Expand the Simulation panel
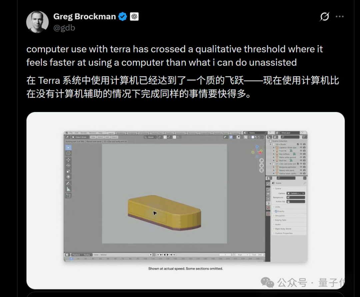Screen dimensions: 360x297 [289, 216]
